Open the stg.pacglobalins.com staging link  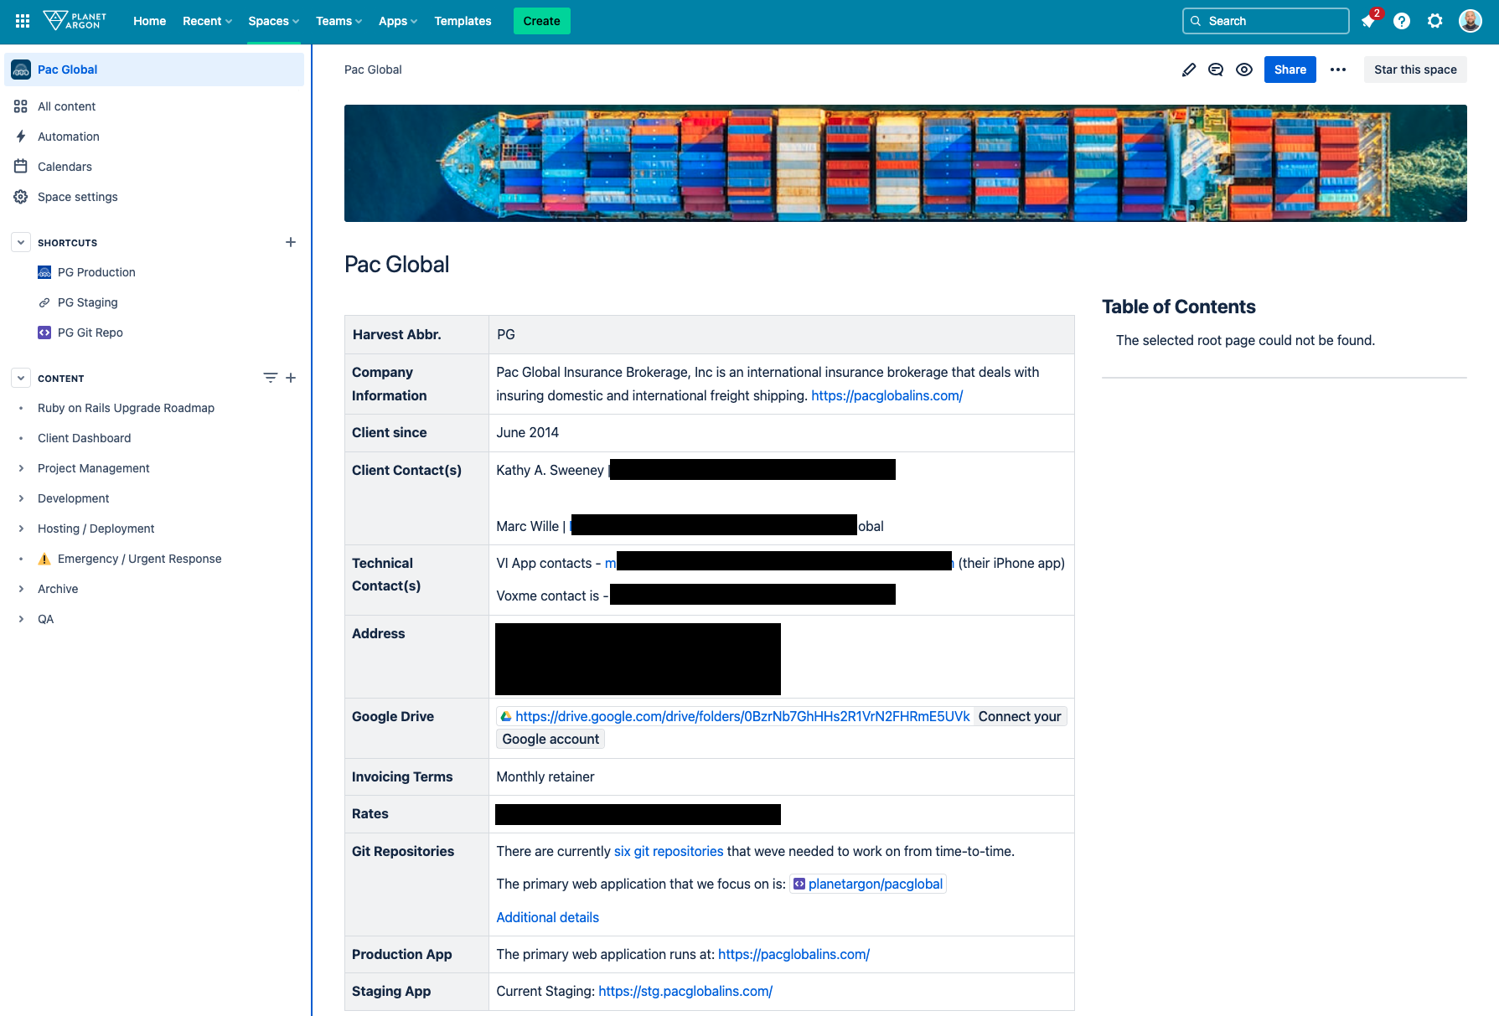[x=685, y=991]
